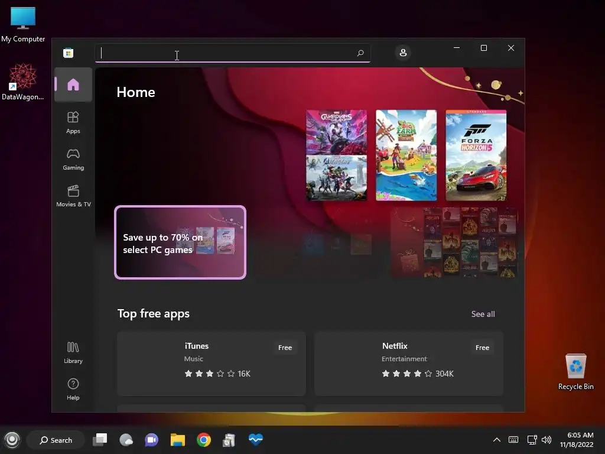605x454 pixels.
Task: Open Help in the sidebar
Action: pos(73,389)
